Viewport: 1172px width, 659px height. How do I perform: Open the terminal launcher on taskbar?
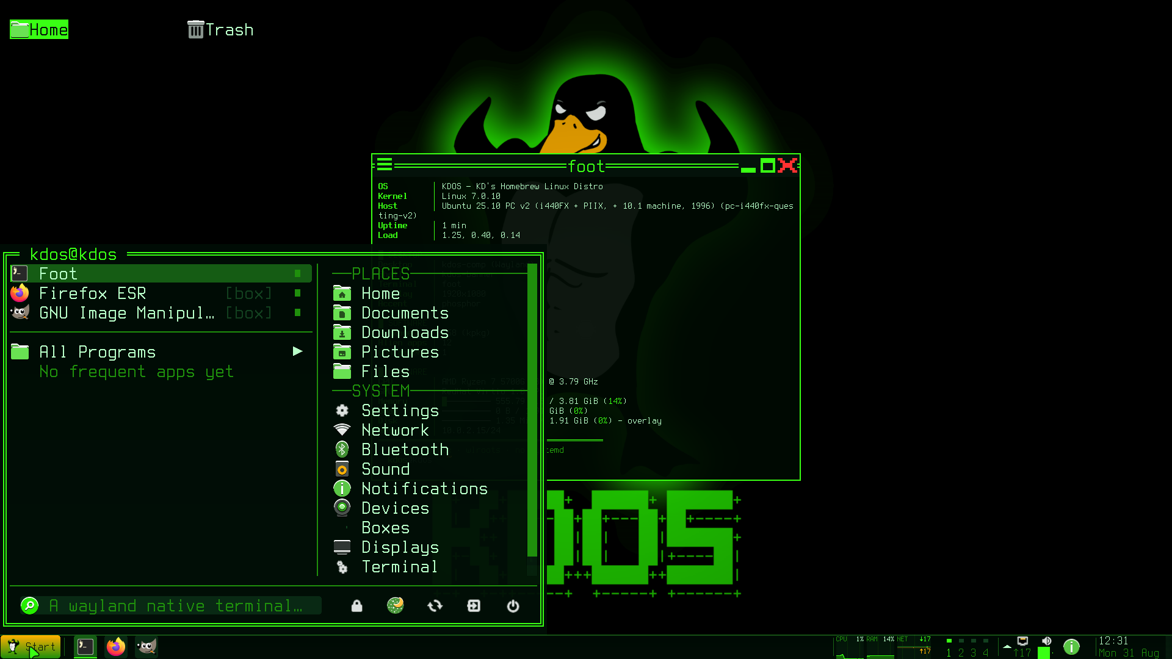(85, 647)
